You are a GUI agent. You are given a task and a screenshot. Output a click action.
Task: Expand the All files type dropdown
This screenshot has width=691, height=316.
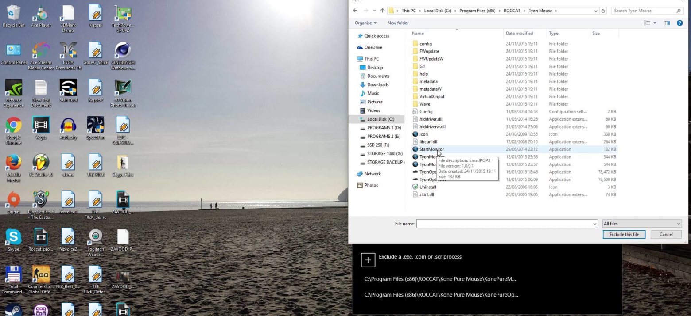[x=642, y=224]
